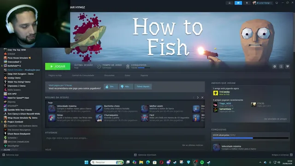Select Need for Speed Heat in library
The image size is (295, 166).
pos(18,98)
